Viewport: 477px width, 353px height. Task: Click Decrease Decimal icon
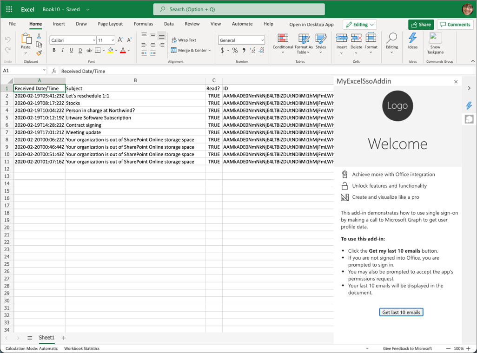[262, 50]
